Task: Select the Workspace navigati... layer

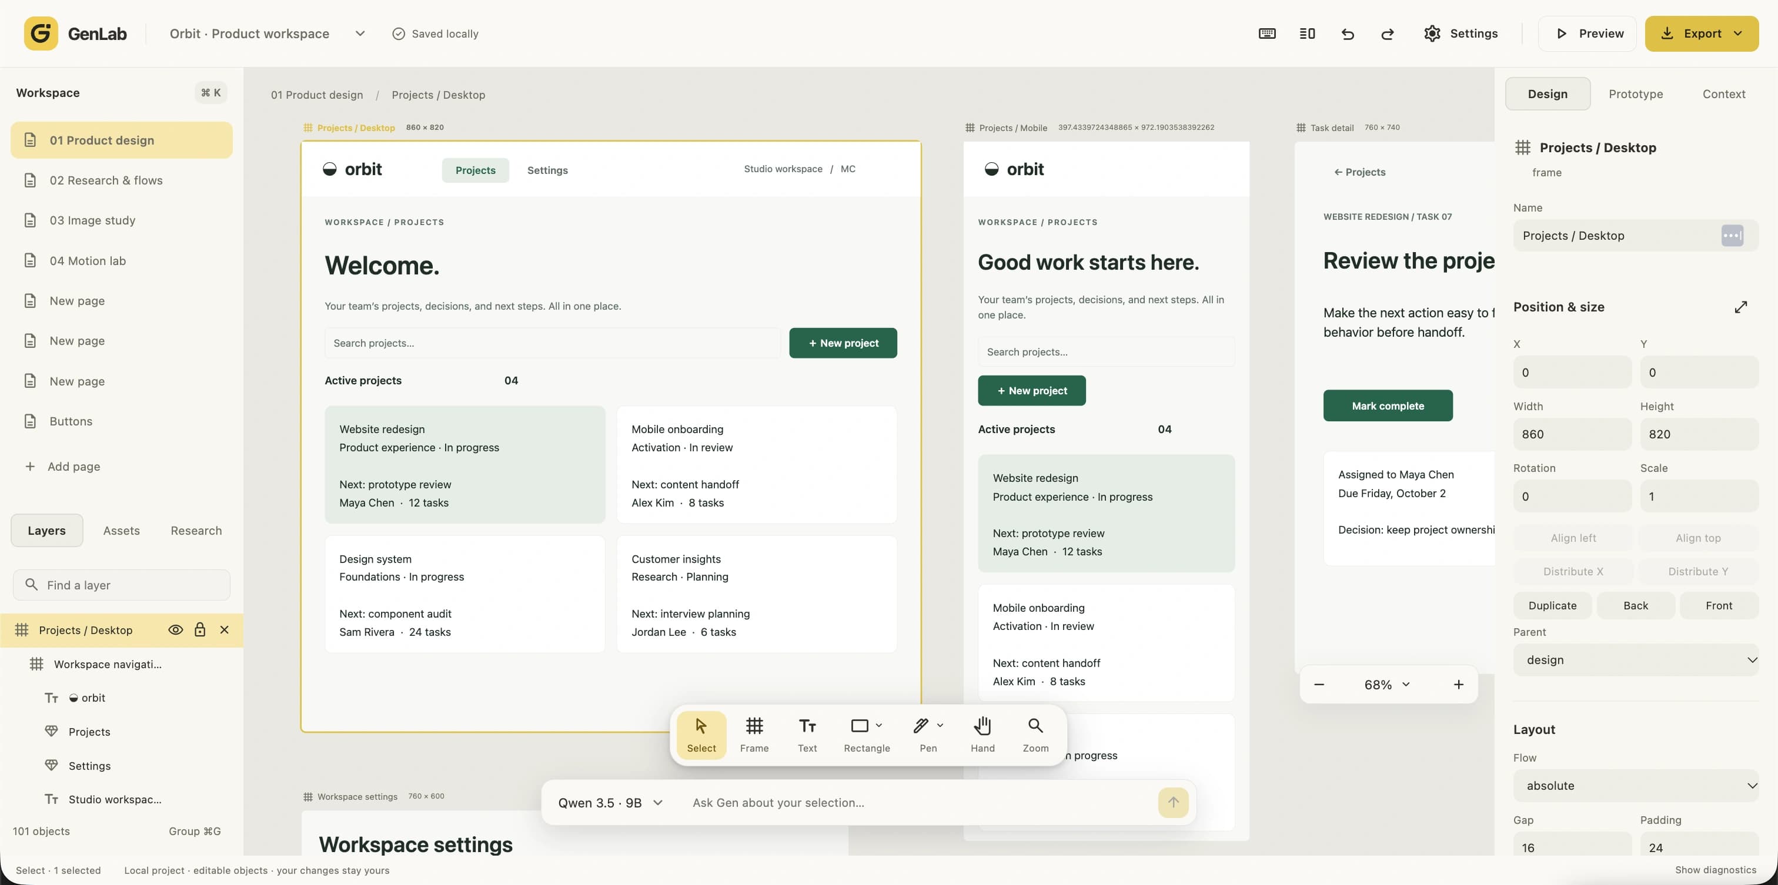Action: point(122,664)
